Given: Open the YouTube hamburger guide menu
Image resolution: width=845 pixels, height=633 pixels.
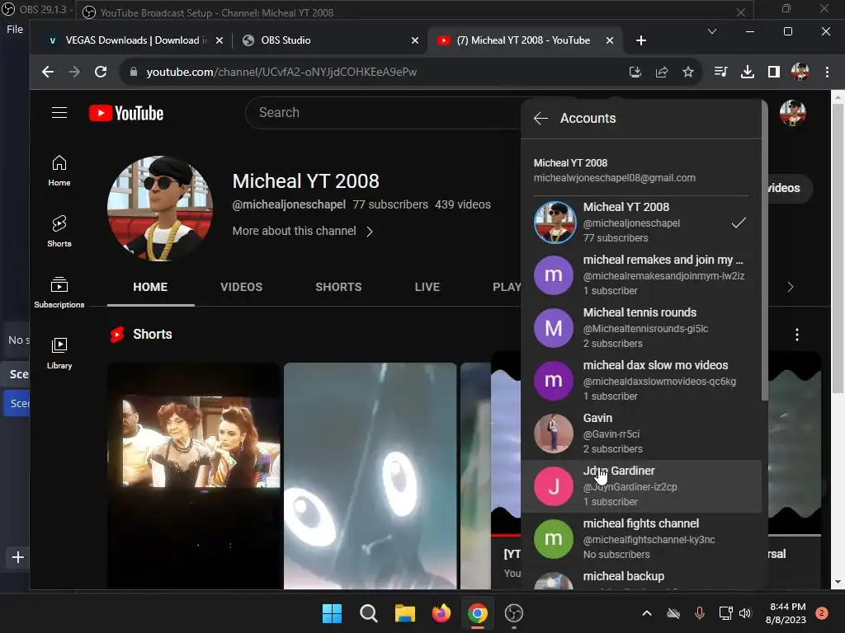Looking at the screenshot, I should (59, 112).
